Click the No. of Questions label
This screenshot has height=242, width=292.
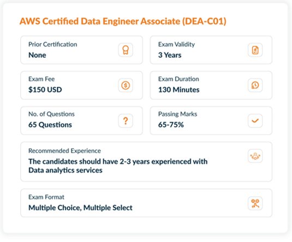[51, 114]
